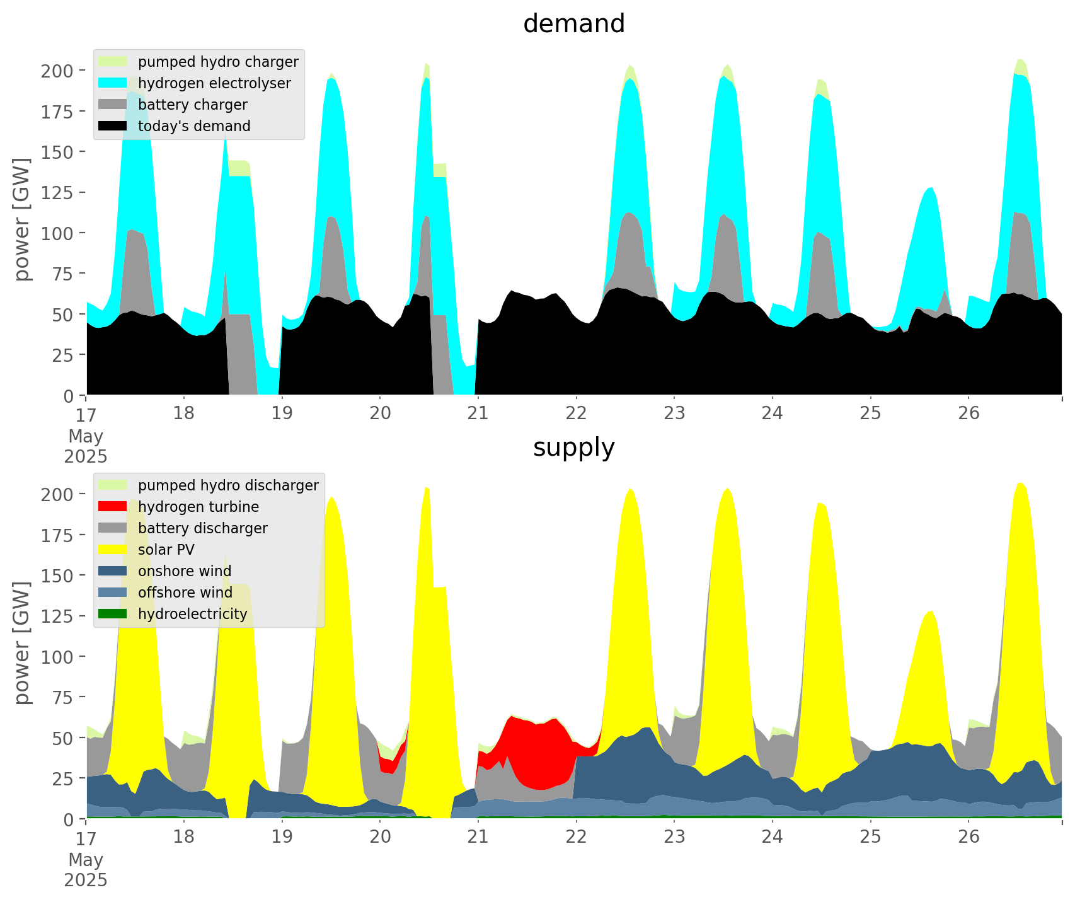Viewport: 1075px width, 902px height.
Task: Select the 'battery charger' legend label
Action: tap(193, 105)
